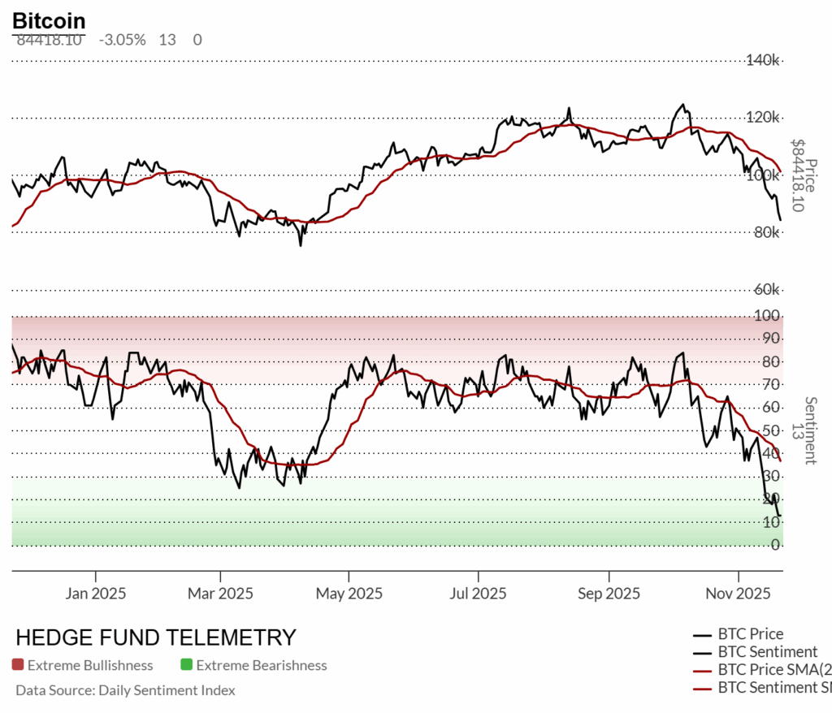Select the Bitcoin chart title

pyautogui.click(x=49, y=21)
